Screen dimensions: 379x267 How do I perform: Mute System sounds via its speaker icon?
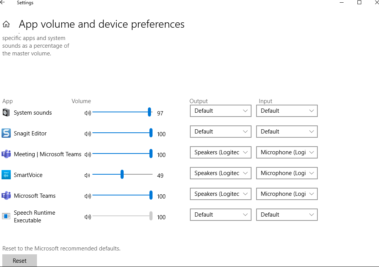(88, 112)
